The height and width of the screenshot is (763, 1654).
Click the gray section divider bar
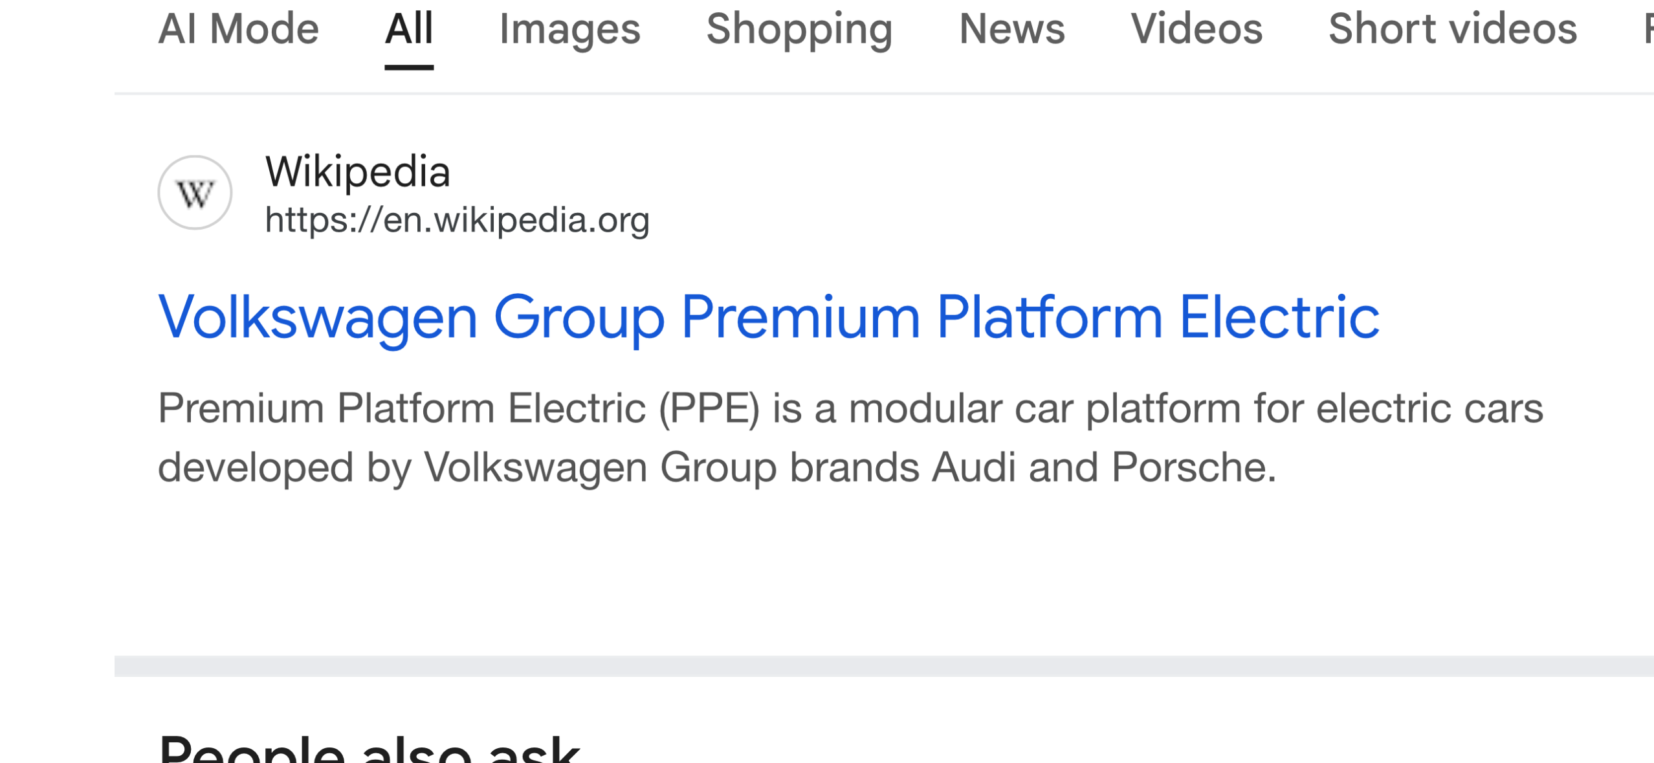[x=883, y=666]
